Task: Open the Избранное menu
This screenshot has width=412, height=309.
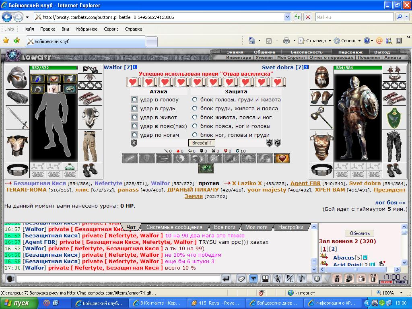Action: tap(87, 29)
